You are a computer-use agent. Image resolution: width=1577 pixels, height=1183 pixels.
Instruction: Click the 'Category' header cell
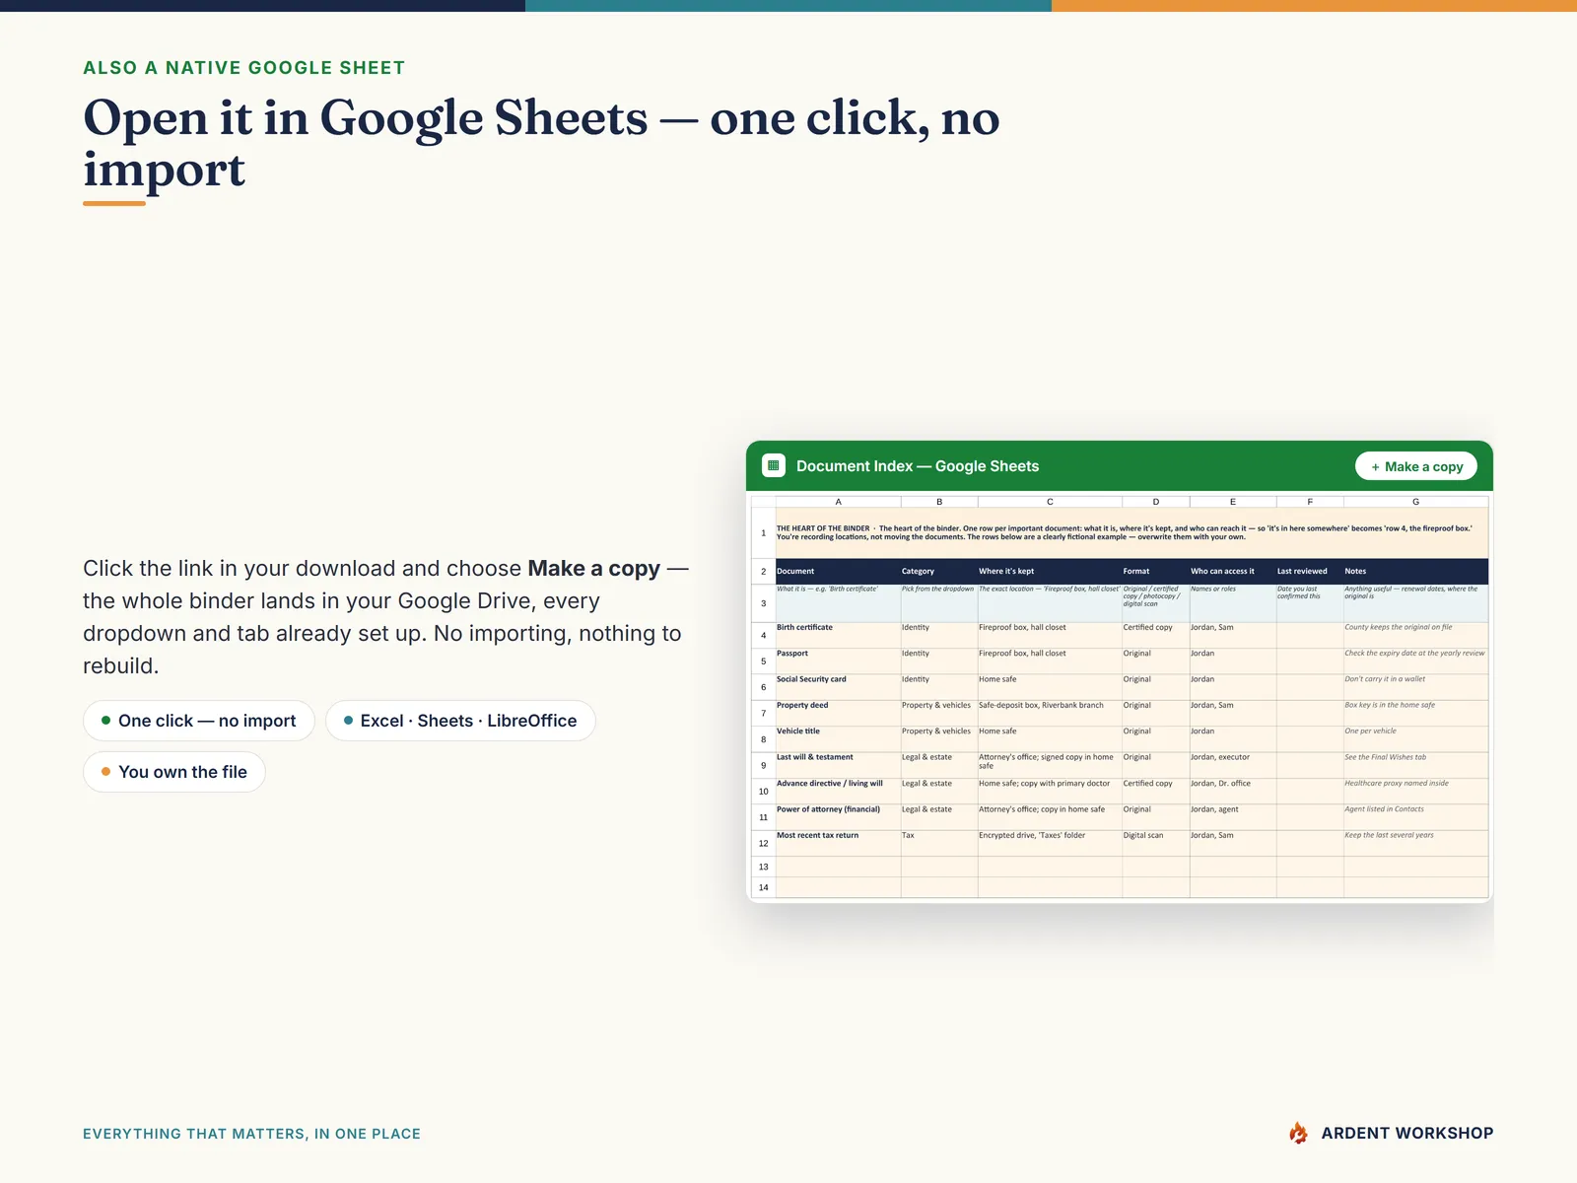coord(939,571)
